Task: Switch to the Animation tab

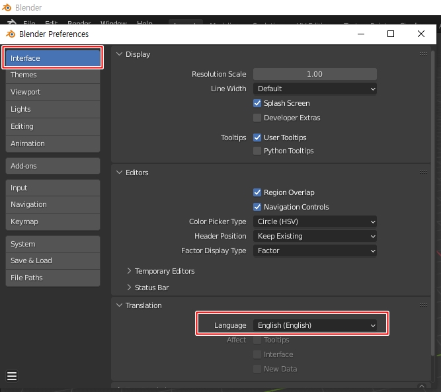Action: [x=53, y=143]
